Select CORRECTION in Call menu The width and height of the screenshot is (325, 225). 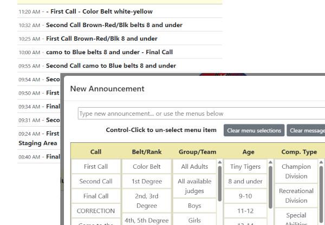(x=96, y=211)
